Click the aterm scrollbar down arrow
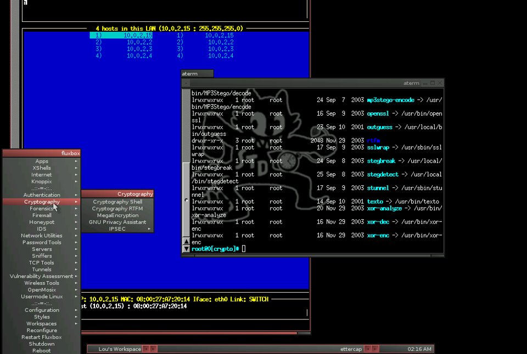The width and height of the screenshot is (527, 354). (186, 250)
